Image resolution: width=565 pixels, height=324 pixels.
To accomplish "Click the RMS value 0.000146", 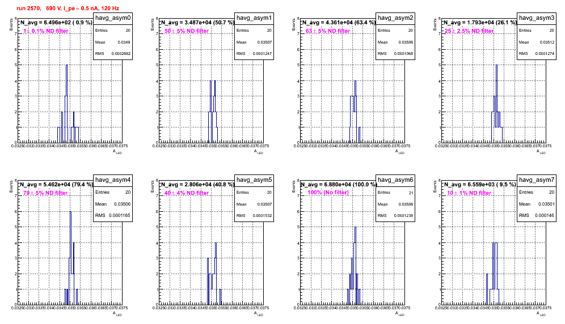I will click(544, 215).
